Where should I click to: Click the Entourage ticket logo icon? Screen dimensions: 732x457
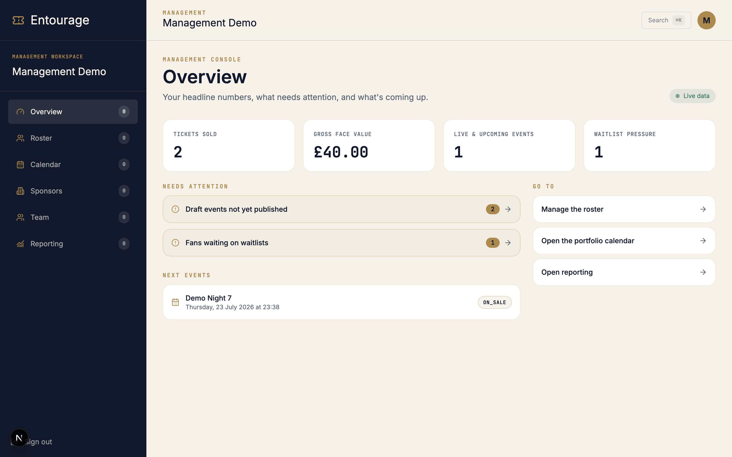click(18, 20)
